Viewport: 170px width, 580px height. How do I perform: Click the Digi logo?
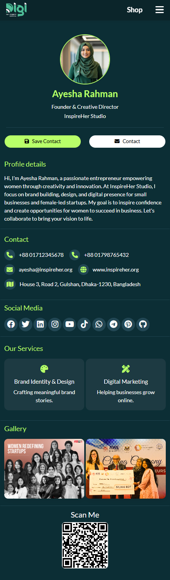(x=16, y=9)
